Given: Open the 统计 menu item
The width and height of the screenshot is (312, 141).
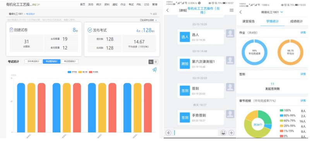Looking at the screenshot, I should tap(98, 4).
